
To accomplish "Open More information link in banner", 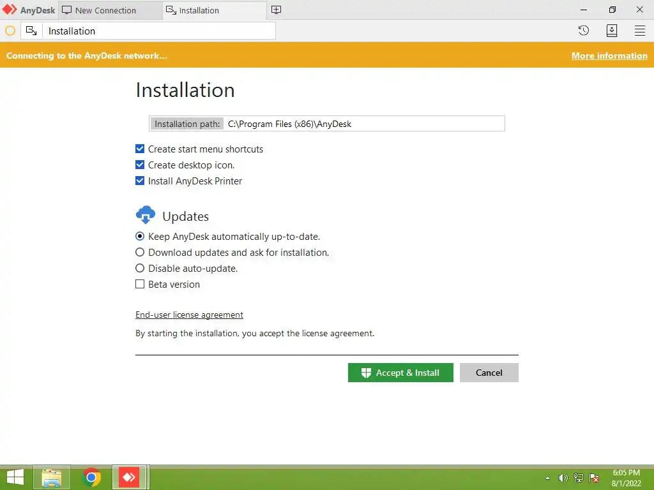I will point(609,56).
